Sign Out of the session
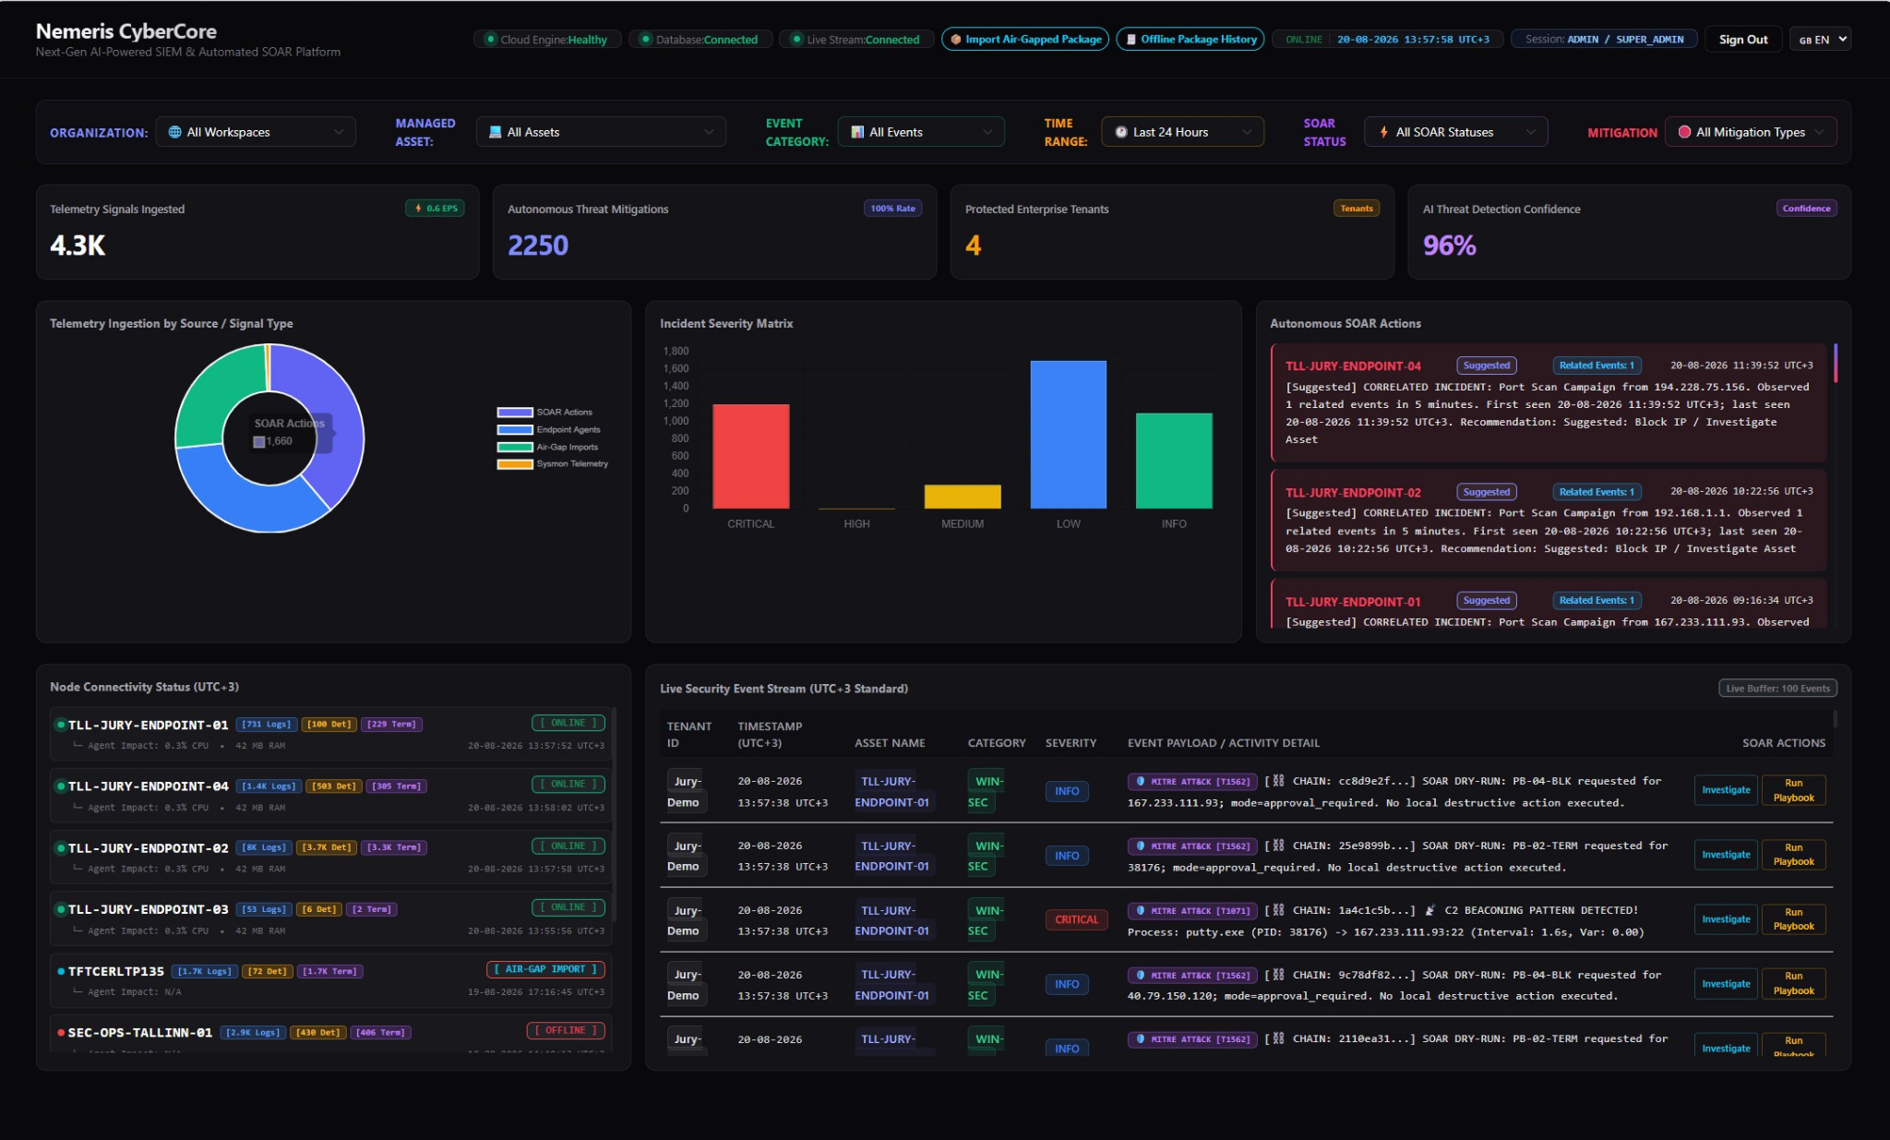1890x1140 pixels. 1742,39
